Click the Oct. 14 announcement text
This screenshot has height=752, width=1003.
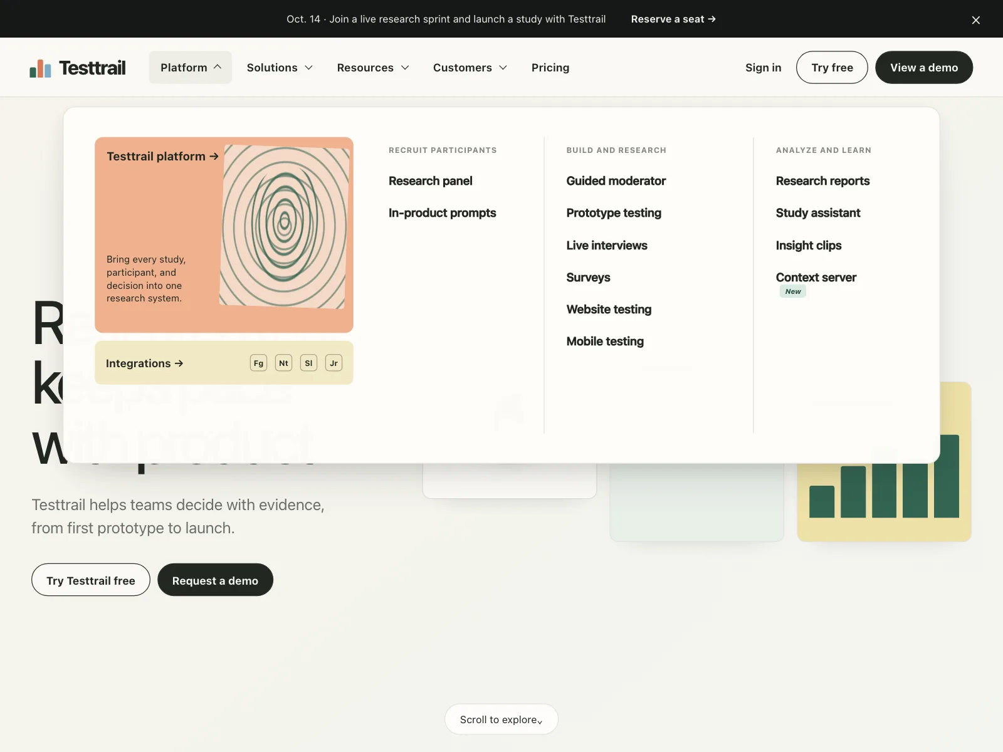(x=446, y=19)
